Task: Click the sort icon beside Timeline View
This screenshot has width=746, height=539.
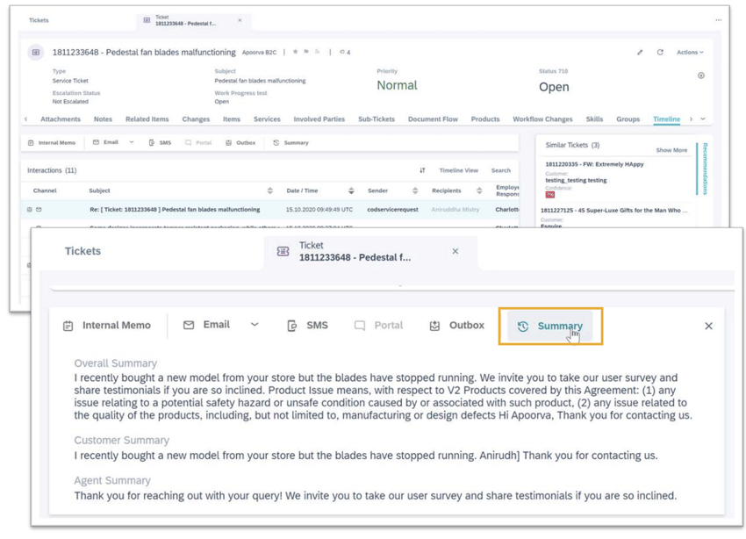Action: pyautogui.click(x=422, y=170)
